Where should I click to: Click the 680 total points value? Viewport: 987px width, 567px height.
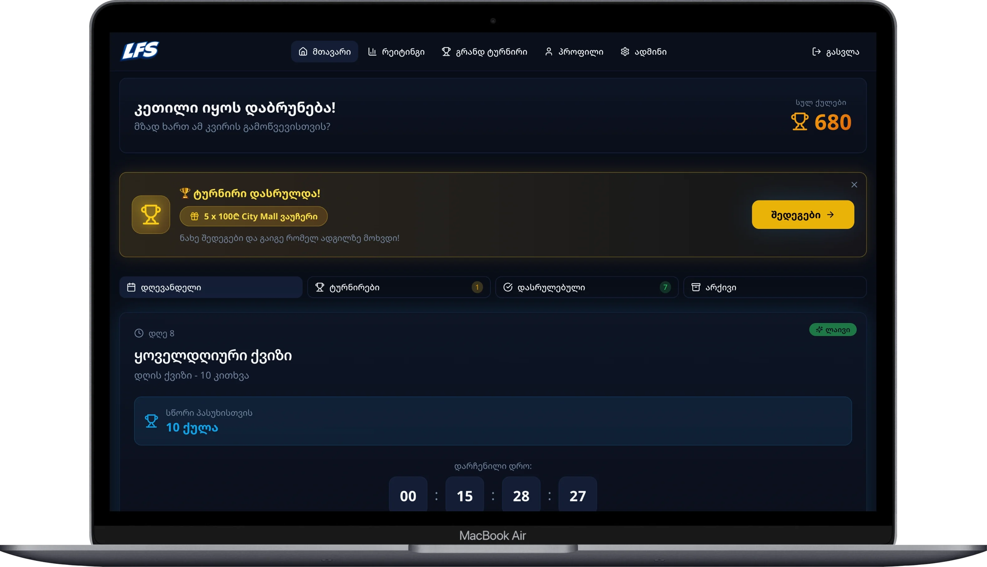(833, 122)
